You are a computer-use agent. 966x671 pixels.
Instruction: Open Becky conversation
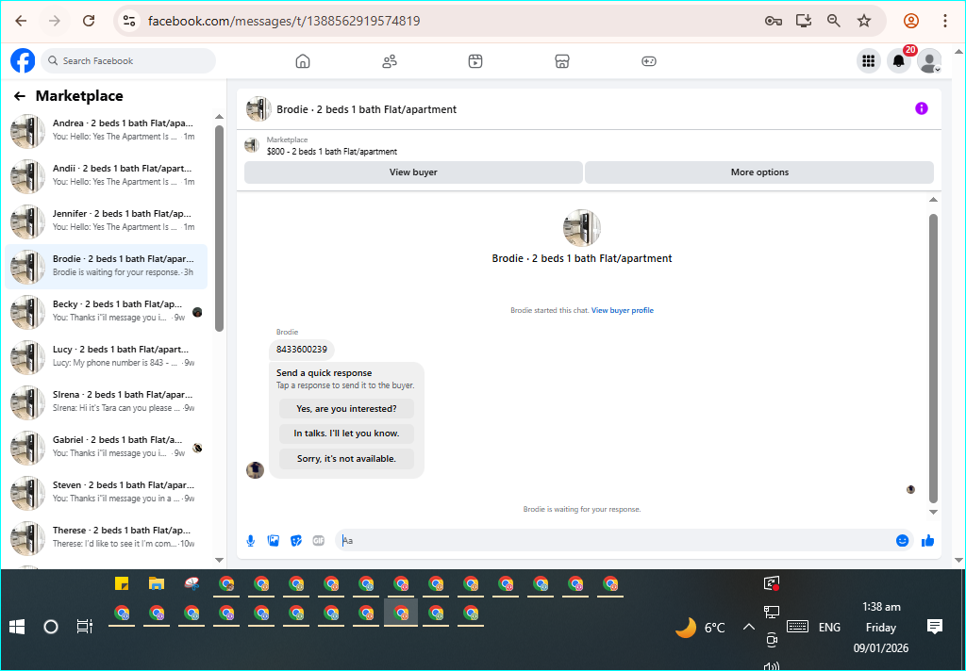[x=106, y=312]
